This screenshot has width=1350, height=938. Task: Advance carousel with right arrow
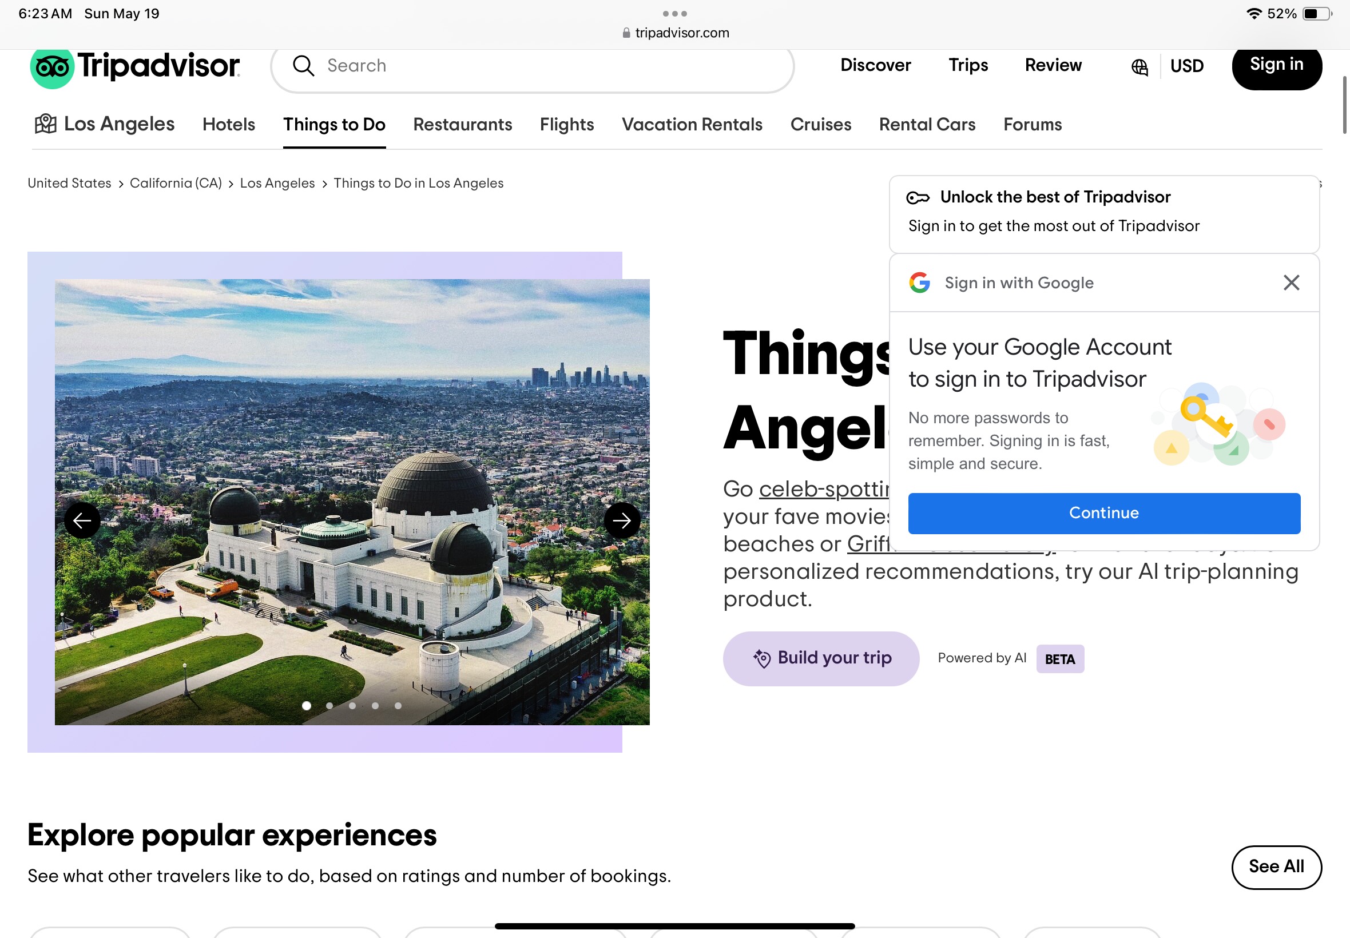(x=622, y=520)
